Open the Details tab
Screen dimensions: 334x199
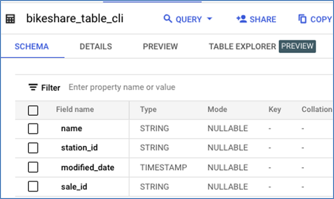tap(96, 47)
